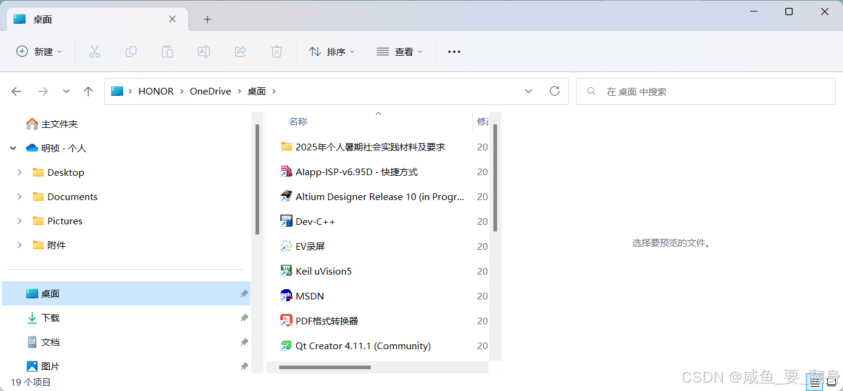The image size is (843, 391).
Task: Select the Qt Creator 4.11.1 (Community) name
Action: (x=363, y=346)
